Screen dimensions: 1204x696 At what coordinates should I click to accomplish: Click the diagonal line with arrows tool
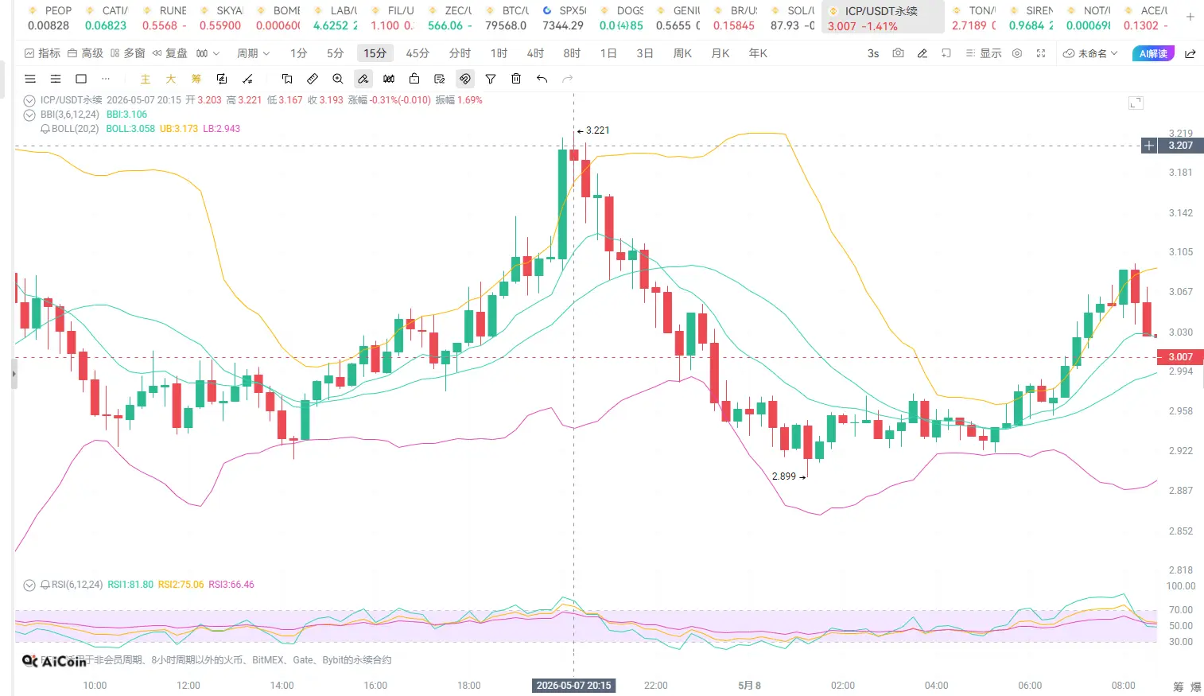(x=247, y=79)
